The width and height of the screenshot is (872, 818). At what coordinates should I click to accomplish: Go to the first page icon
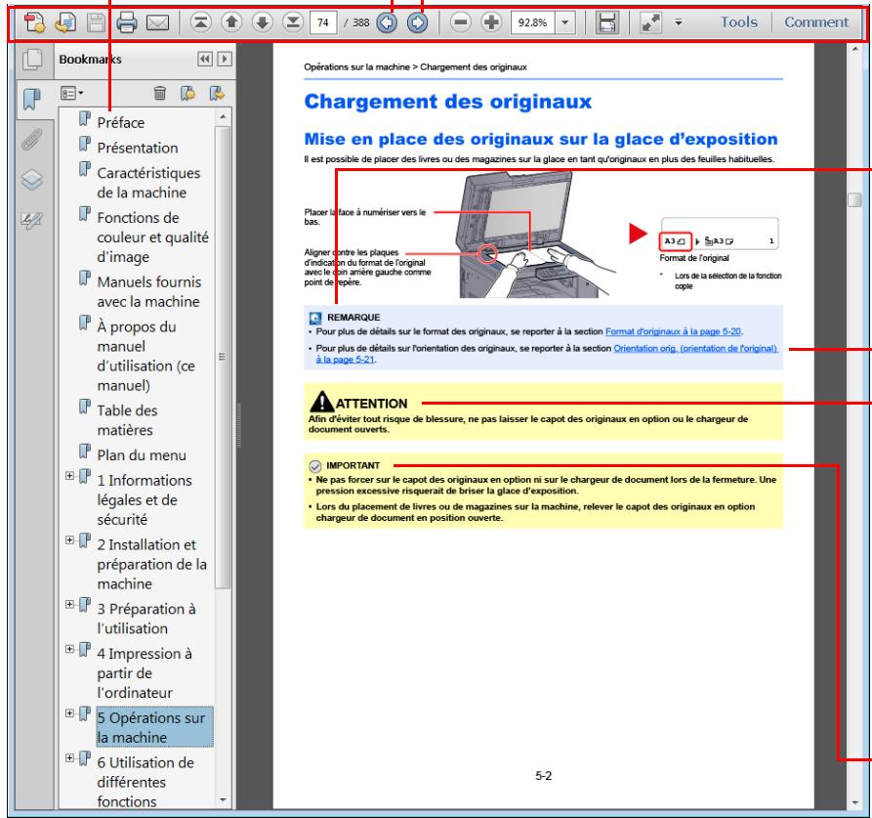click(201, 22)
